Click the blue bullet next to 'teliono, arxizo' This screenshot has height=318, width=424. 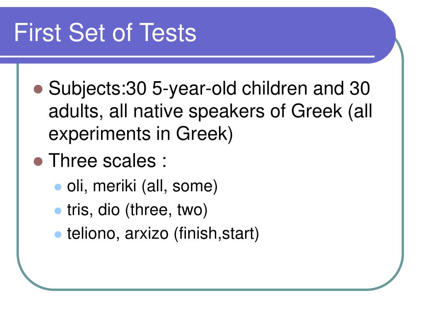click(x=58, y=234)
